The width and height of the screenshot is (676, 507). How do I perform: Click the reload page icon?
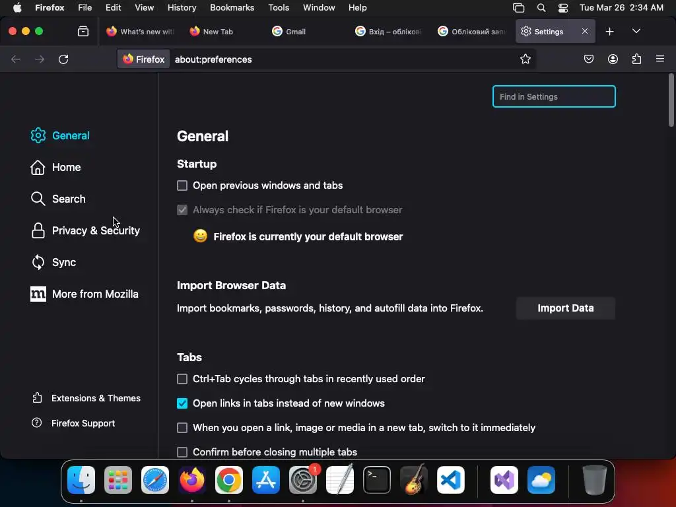point(63,59)
